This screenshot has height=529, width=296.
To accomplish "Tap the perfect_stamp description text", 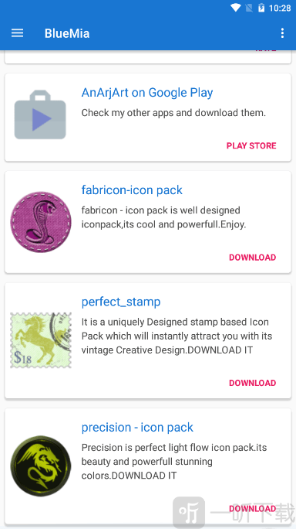I will (177, 336).
